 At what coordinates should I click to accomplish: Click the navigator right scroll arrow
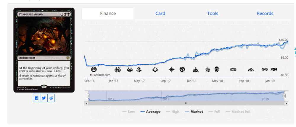(x=286, y=103)
